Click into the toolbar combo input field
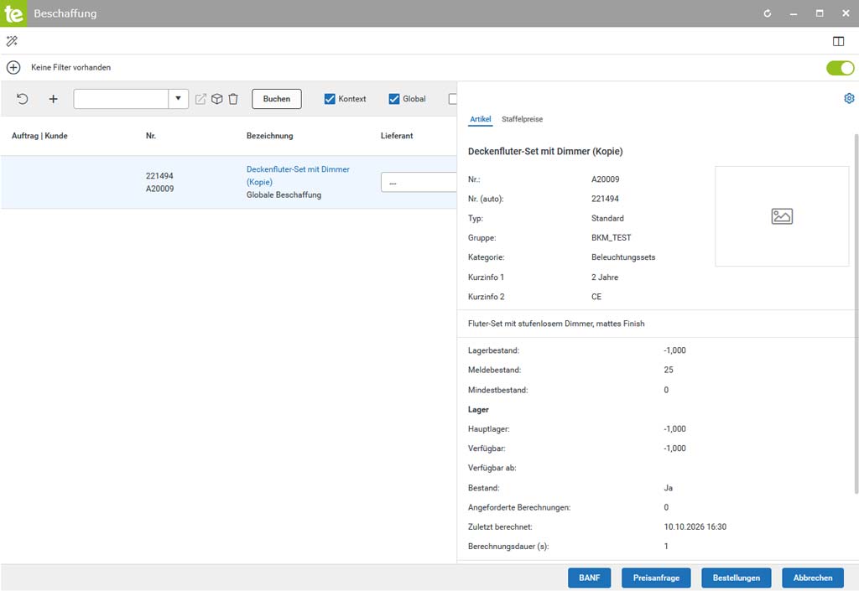859x591 pixels. click(121, 99)
